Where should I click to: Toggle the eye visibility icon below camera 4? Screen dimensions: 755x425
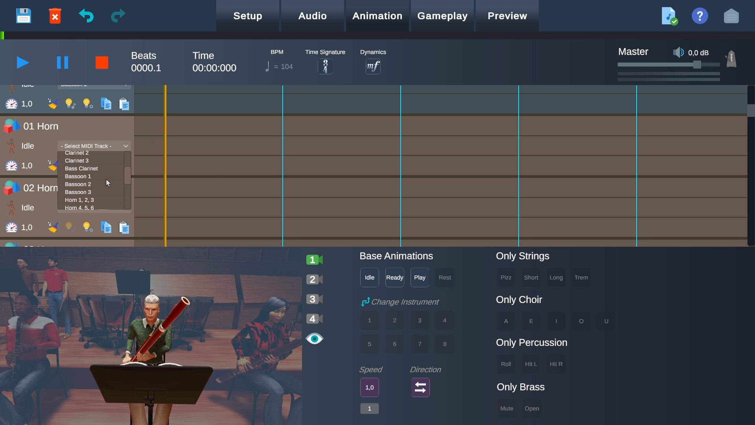[314, 338]
